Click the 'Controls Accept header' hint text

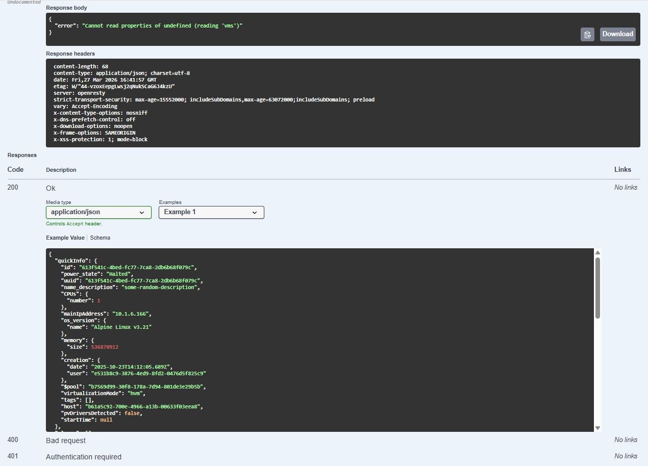pyautogui.click(x=74, y=224)
